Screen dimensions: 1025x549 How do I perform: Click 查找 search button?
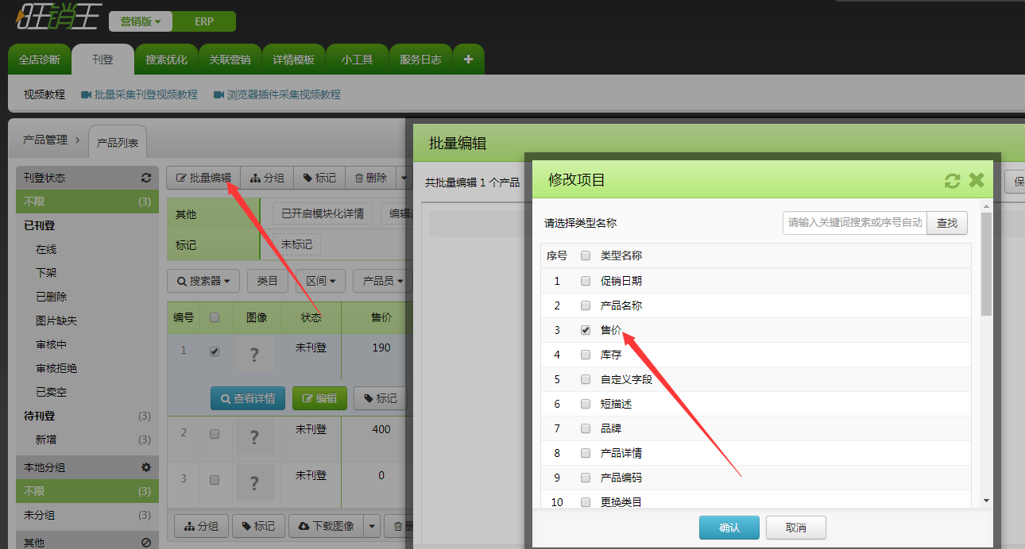947,223
